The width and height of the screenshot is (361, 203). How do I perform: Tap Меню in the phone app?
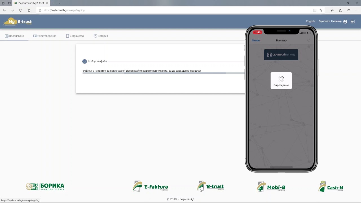point(256,40)
